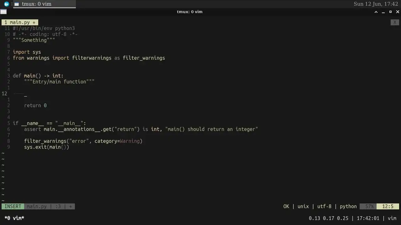
Task: Place cursor on return 0 line
Action: (x=35, y=106)
